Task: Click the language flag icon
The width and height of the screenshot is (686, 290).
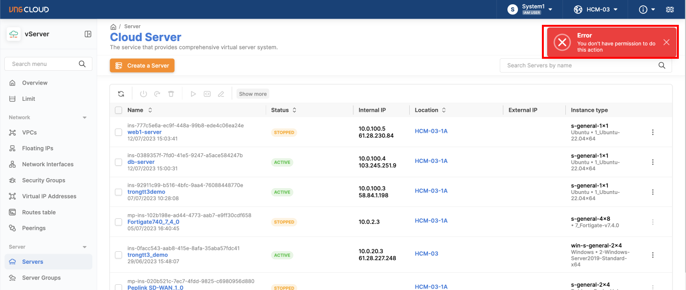Action: tap(670, 10)
